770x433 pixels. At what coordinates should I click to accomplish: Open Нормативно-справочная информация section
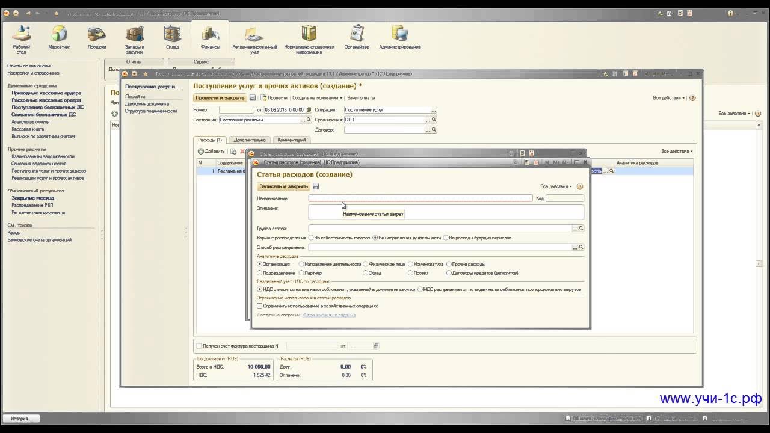[309, 40]
